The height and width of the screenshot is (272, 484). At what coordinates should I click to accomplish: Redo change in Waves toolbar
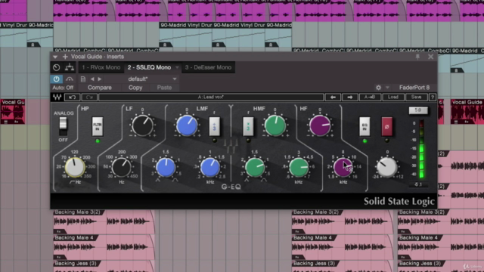coord(89,97)
